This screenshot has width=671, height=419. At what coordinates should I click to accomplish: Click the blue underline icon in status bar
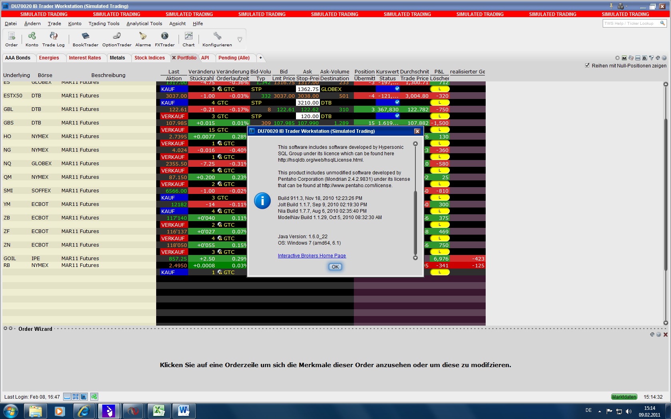67,397
